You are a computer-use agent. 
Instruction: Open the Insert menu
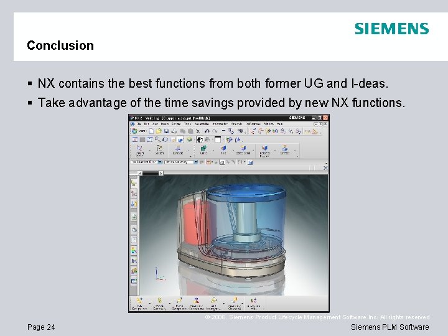tap(165, 124)
